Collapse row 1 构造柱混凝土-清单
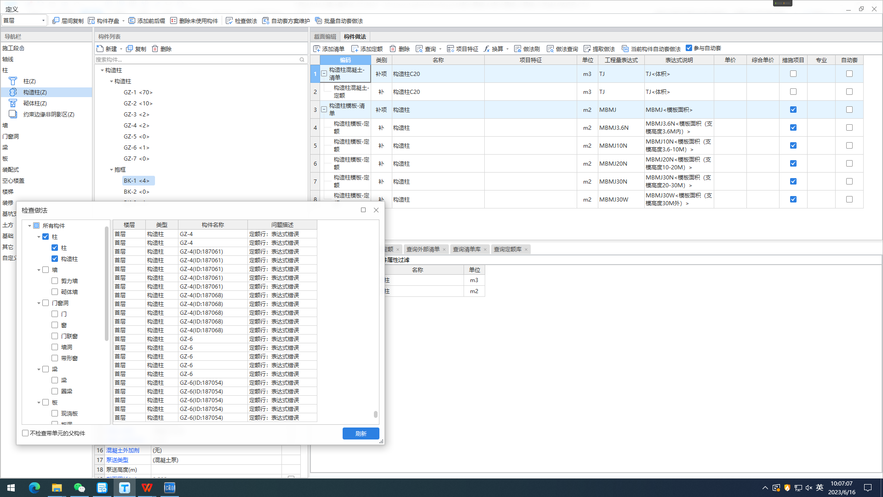 click(x=324, y=74)
